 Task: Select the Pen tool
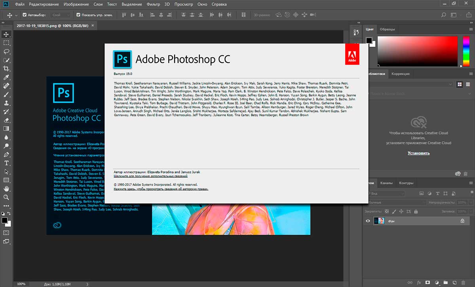[6, 154]
